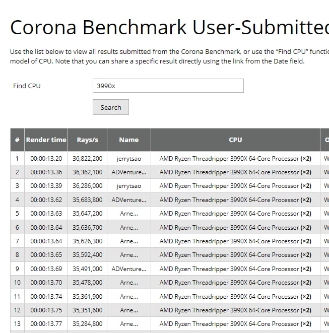Click name ADVenture... in row 9
This screenshot has height=333, width=329.
pos(128,269)
